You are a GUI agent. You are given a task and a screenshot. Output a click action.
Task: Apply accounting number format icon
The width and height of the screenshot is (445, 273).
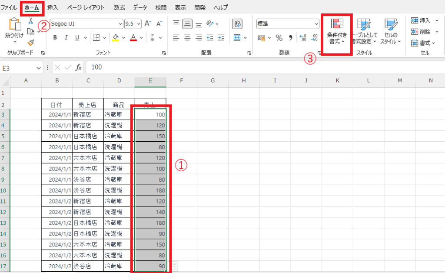point(261,38)
